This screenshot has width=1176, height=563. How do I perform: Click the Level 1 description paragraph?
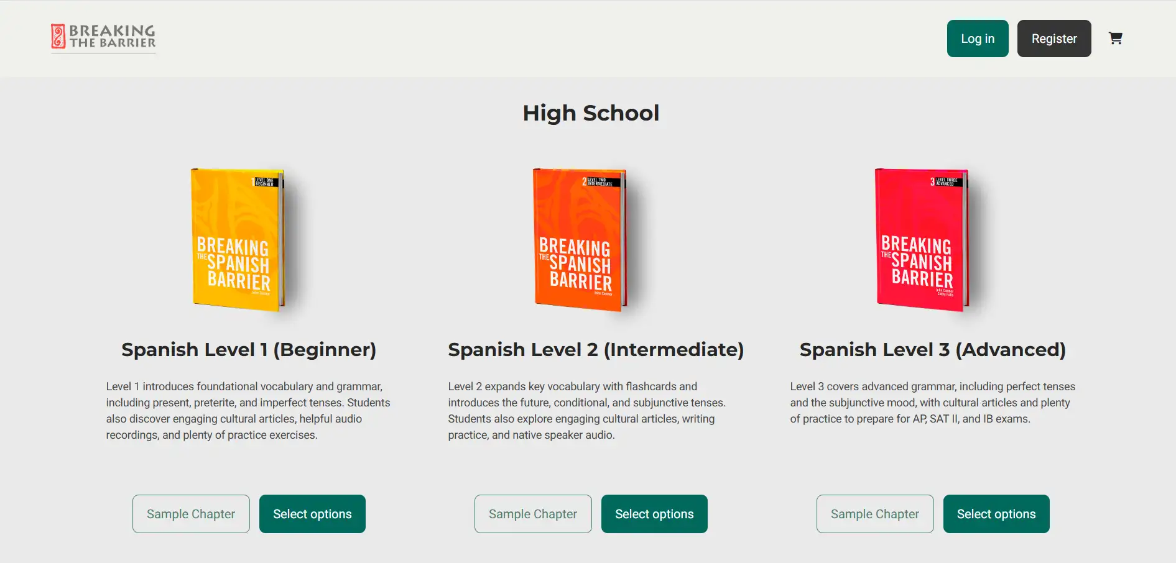(x=249, y=411)
